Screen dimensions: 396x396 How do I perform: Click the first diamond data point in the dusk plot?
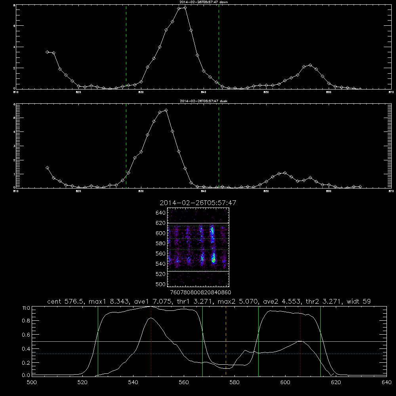47,168
